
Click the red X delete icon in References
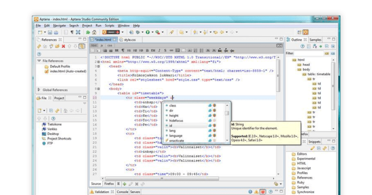click(x=63, y=46)
